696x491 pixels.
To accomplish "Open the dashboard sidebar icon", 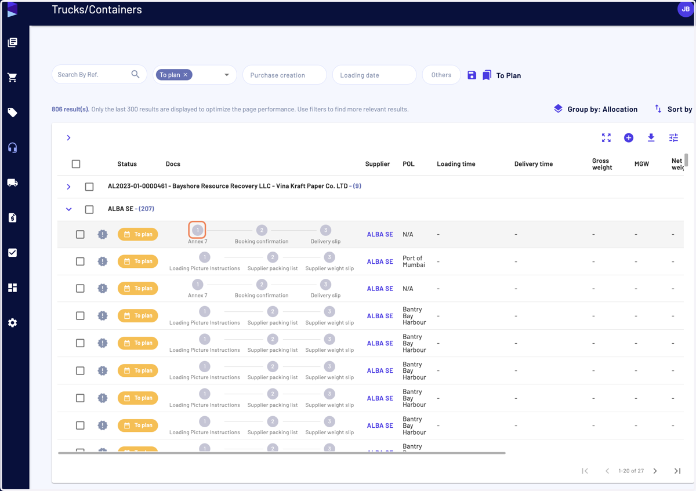I will coord(12,288).
